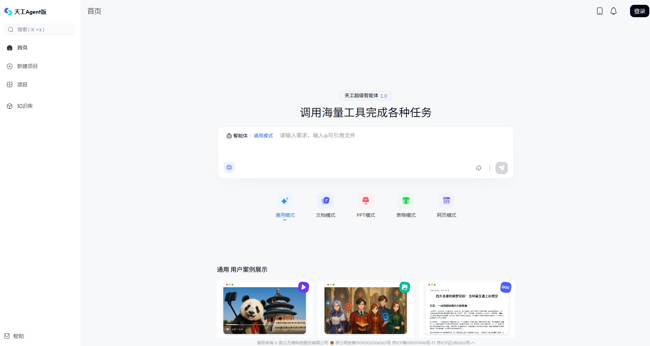Image resolution: width=650 pixels, height=346 pixels.
Task: Open the 智能体 通用模式 selector
Action: (x=249, y=136)
